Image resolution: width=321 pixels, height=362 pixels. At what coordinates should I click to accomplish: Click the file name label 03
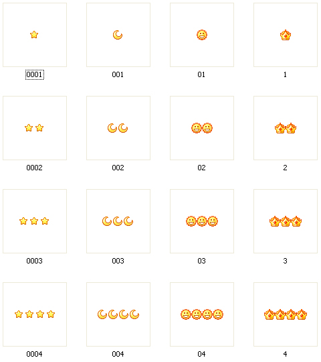pos(201,261)
